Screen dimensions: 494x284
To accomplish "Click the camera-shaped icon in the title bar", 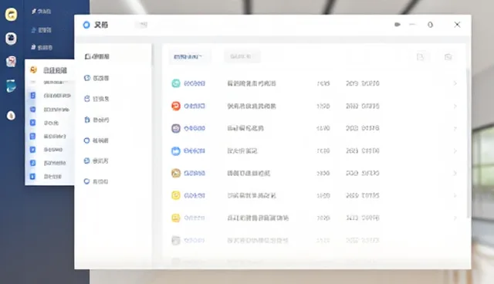I will coord(398,25).
